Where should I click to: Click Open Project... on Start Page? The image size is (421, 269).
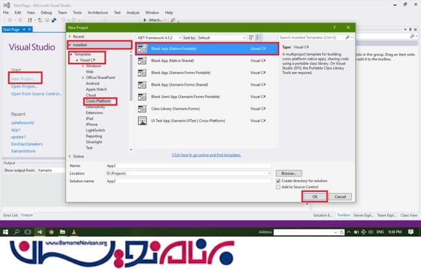click(24, 86)
